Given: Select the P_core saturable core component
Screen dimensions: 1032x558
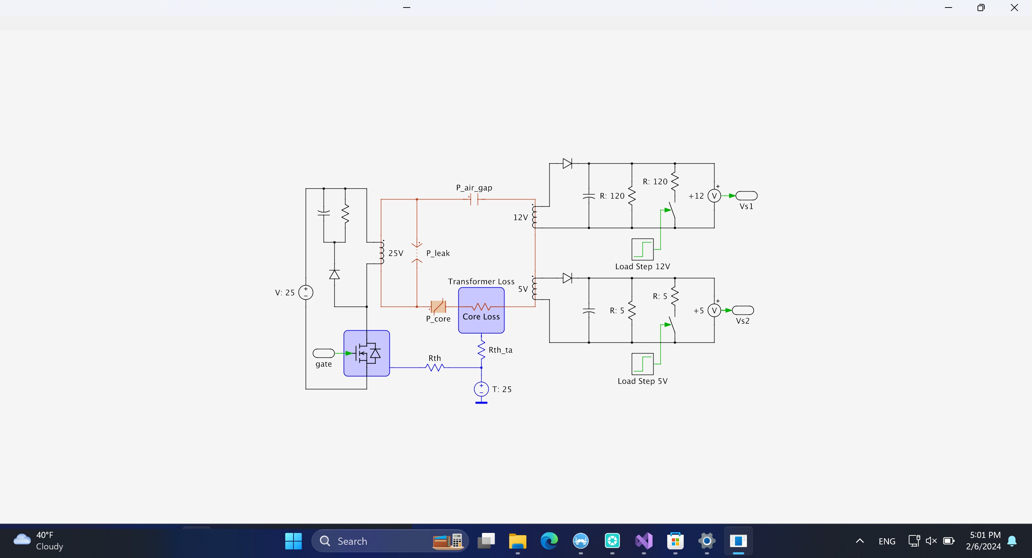Looking at the screenshot, I should point(438,307).
